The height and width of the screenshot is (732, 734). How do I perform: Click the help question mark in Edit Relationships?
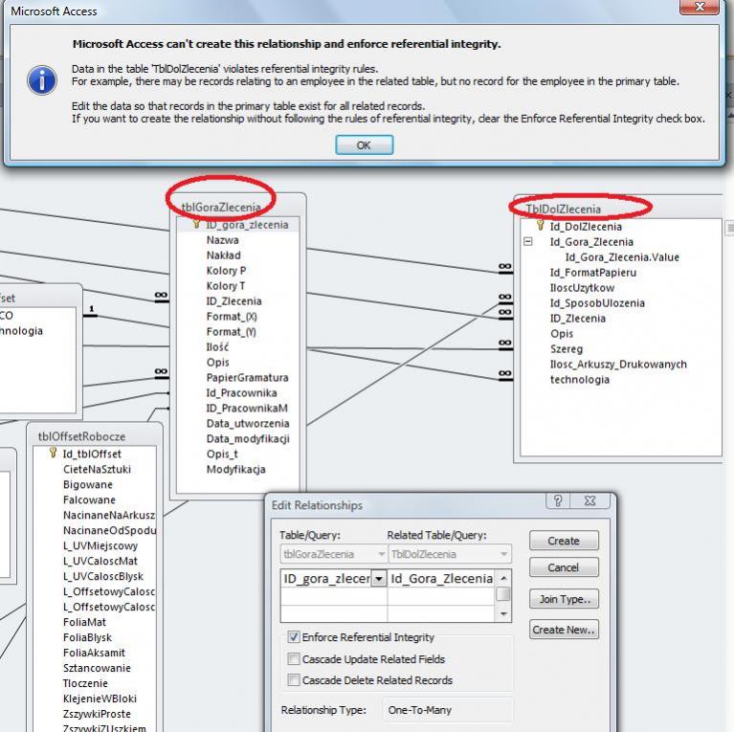558,501
